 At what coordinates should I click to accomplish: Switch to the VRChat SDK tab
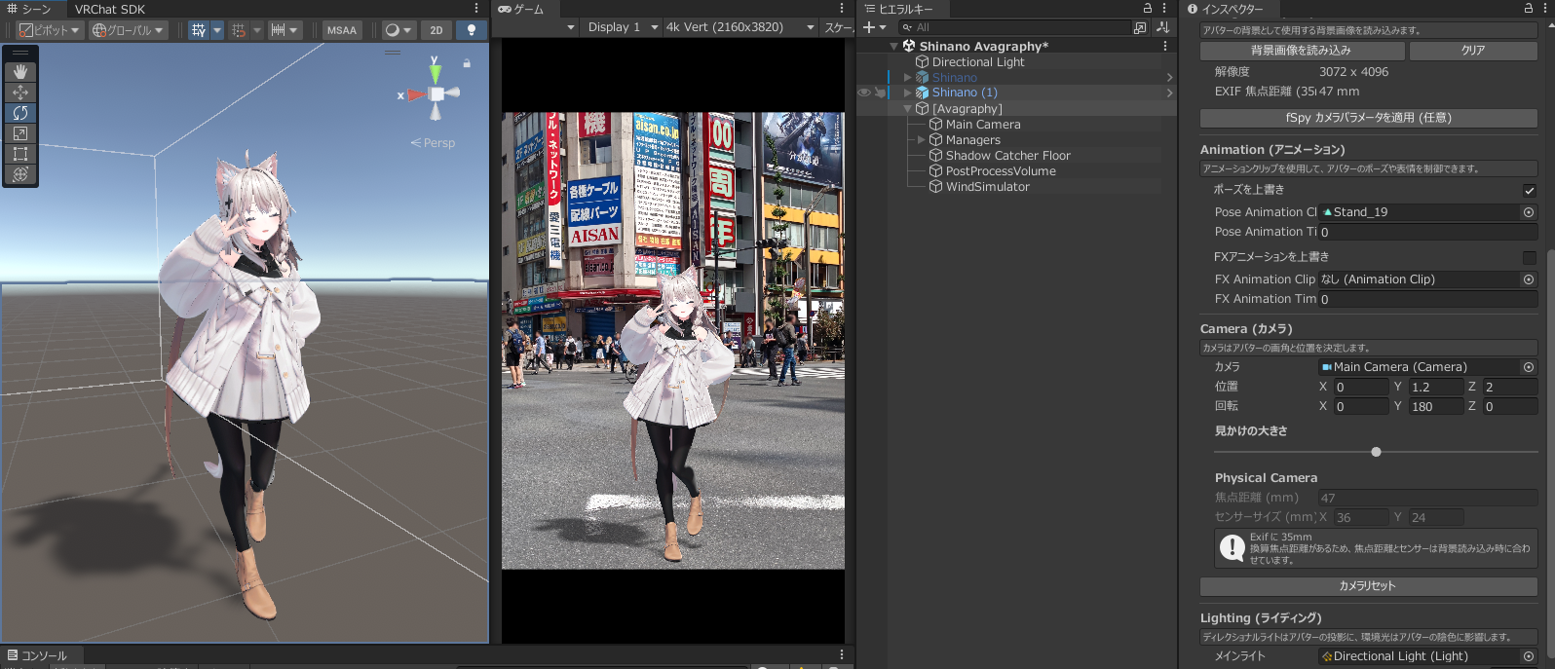pos(109,9)
